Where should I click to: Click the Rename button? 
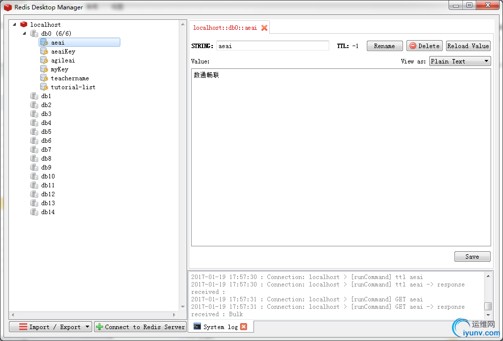385,46
